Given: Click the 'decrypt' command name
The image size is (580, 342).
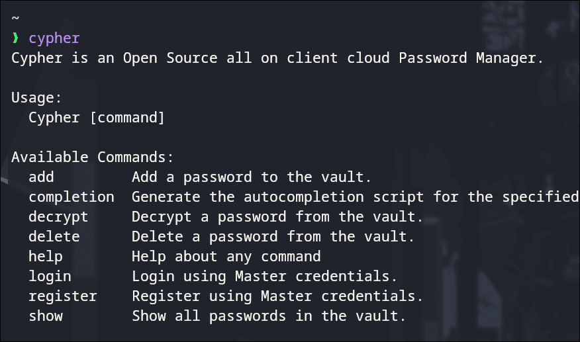Looking at the screenshot, I should (x=58, y=217).
